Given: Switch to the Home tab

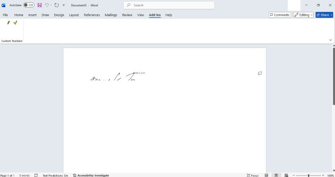Looking at the screenshot, I should (x=19, y=15).
